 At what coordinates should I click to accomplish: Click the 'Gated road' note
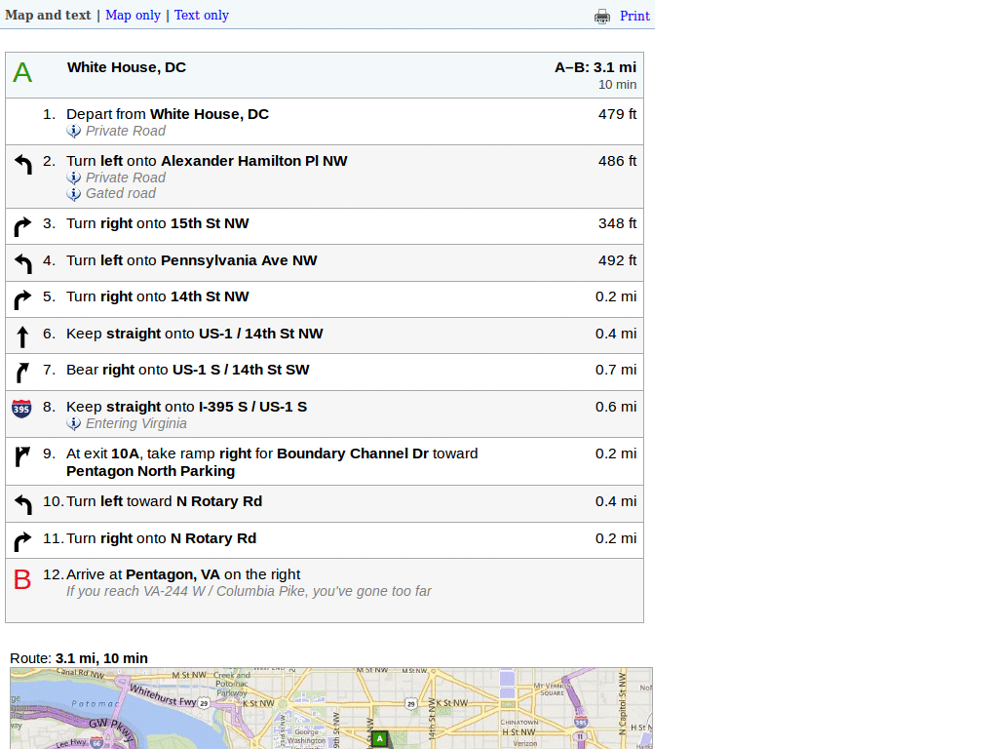click(120, 194)
